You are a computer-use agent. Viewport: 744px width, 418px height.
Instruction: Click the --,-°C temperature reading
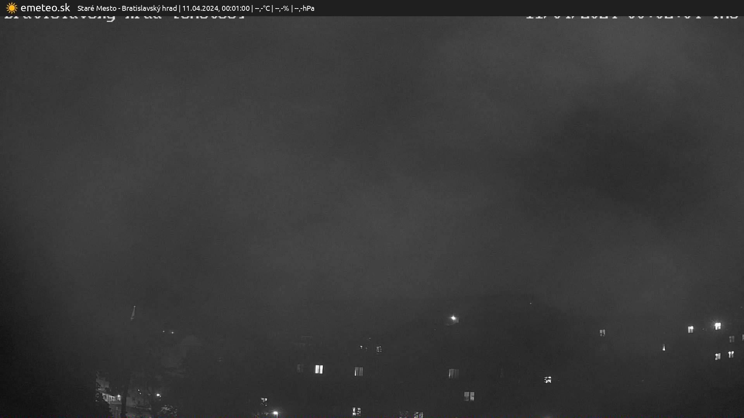click(262, 8)
